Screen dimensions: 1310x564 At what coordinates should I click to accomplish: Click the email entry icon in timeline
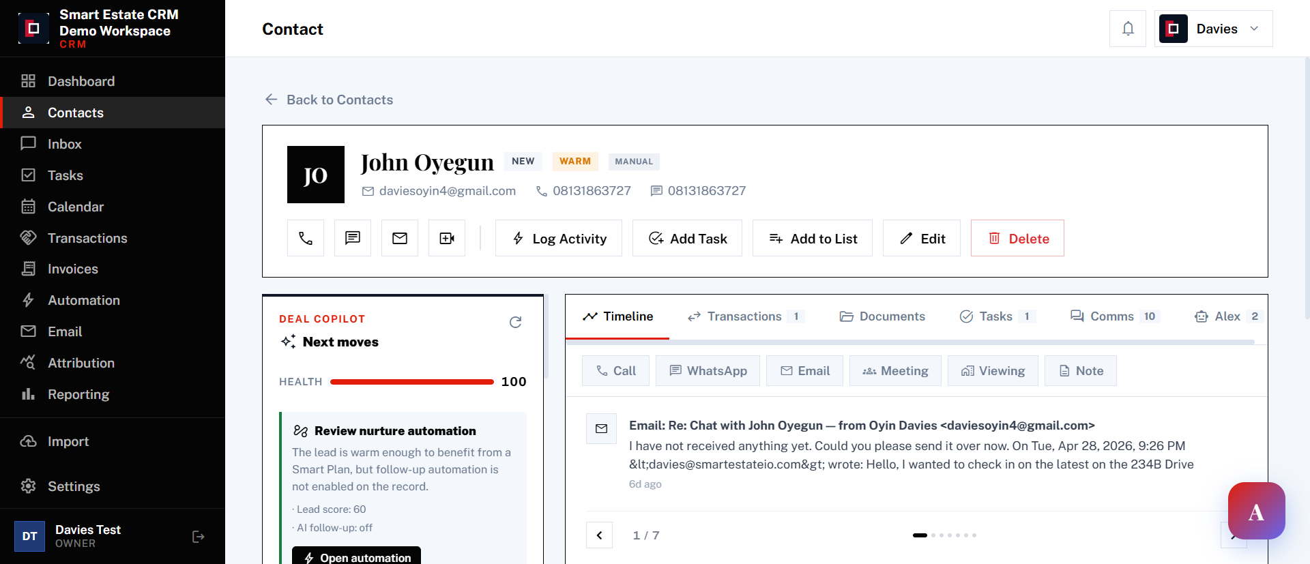pyautogui.click(x=601, y=428)
